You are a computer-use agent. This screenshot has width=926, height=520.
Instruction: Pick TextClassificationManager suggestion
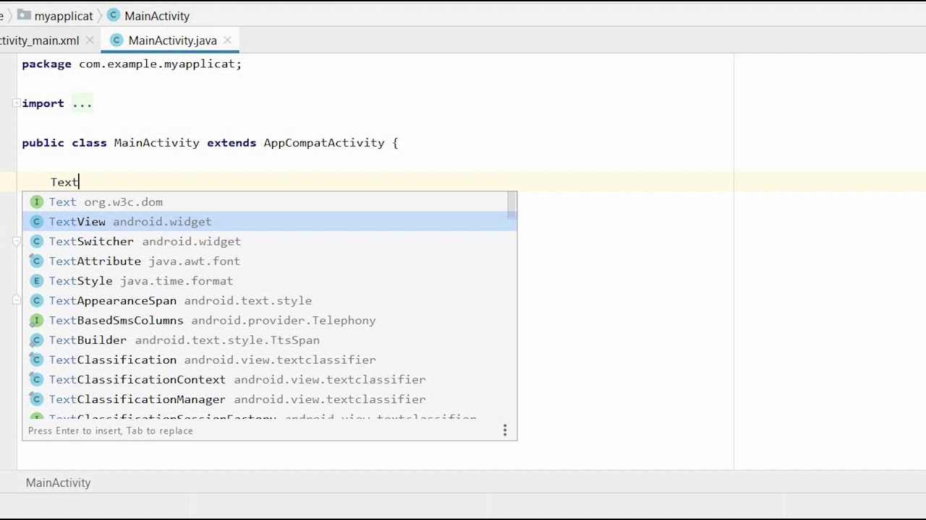point(269,399)
